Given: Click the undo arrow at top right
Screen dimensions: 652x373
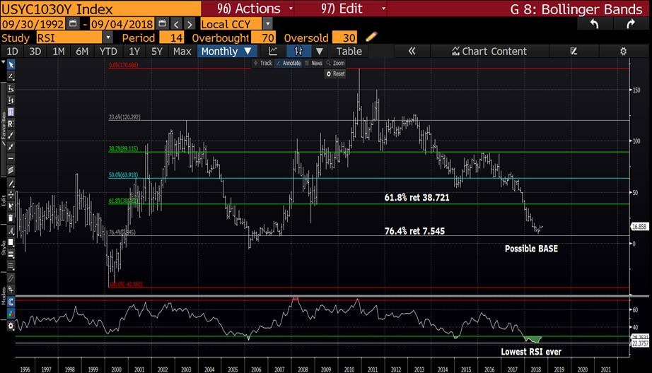Looking at the screenshot, I should (594, 24).
